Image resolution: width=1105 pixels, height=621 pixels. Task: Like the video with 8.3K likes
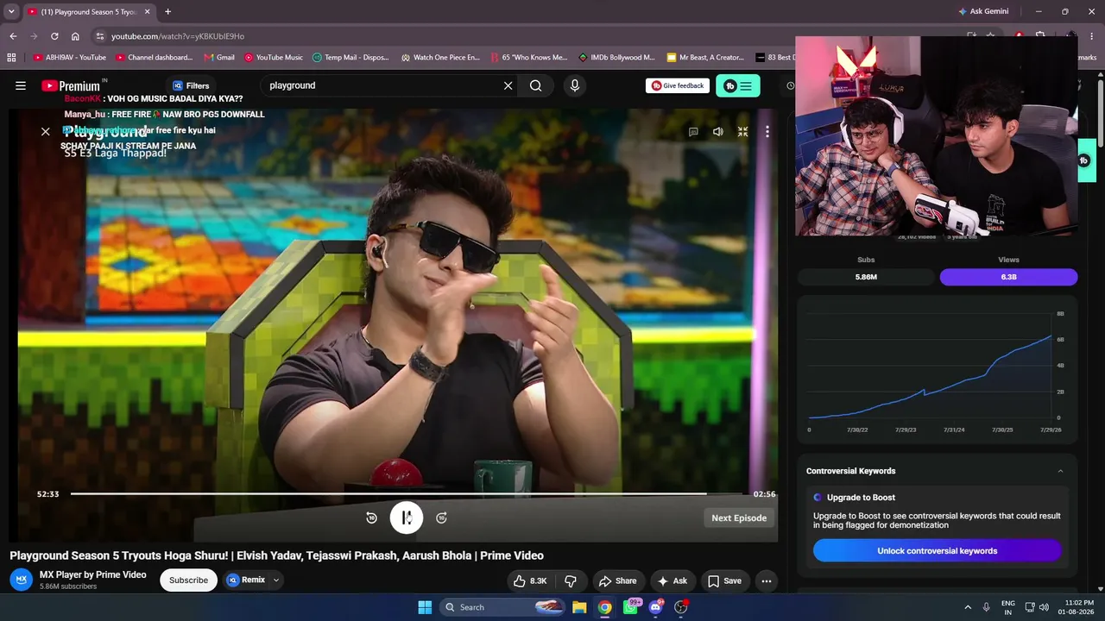click(x=530, y=580)
